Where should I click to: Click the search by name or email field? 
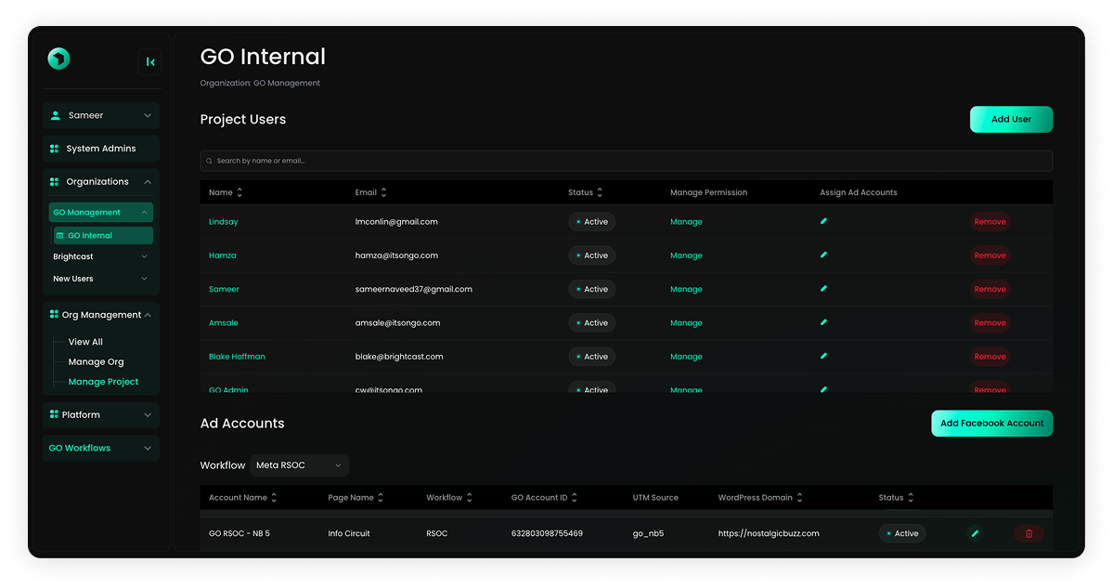coord(371,160)
